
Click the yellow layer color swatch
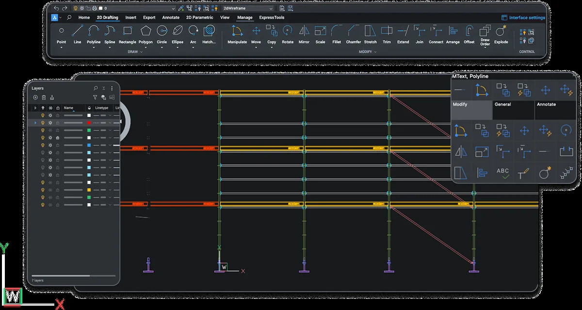(x=89, y=190)
